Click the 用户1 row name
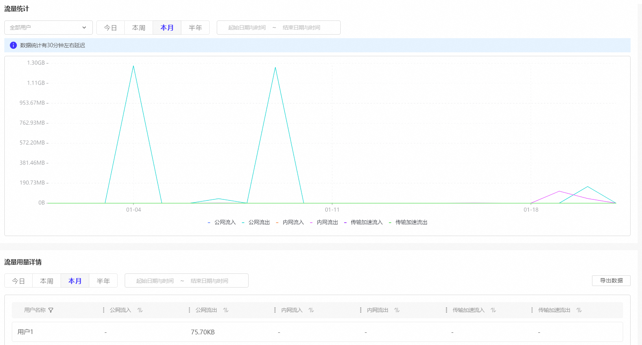Viewport: 642px width, 345px height. point(26,332)
